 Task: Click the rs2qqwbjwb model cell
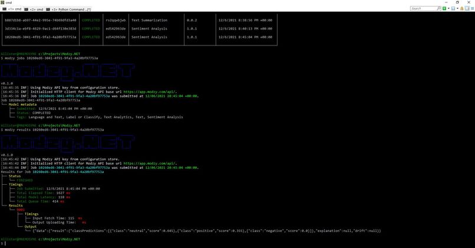coord(116,20)
